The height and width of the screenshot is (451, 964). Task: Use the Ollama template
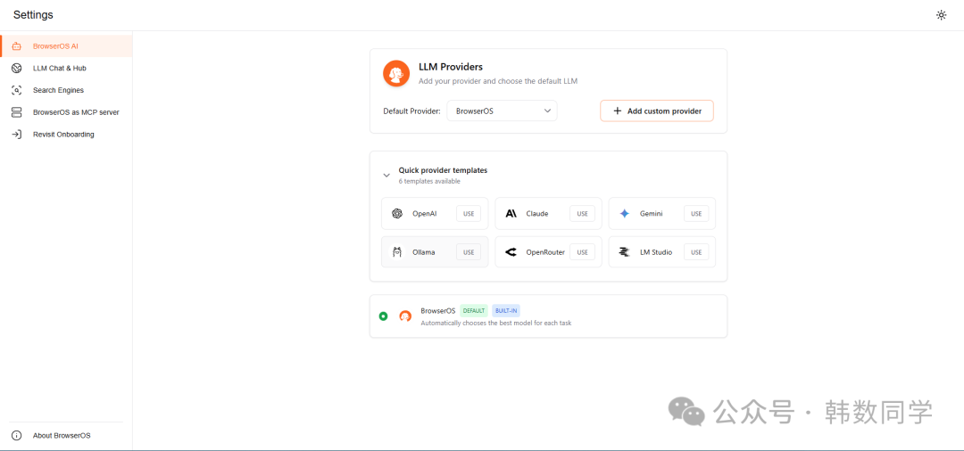(x=469, y=252)
